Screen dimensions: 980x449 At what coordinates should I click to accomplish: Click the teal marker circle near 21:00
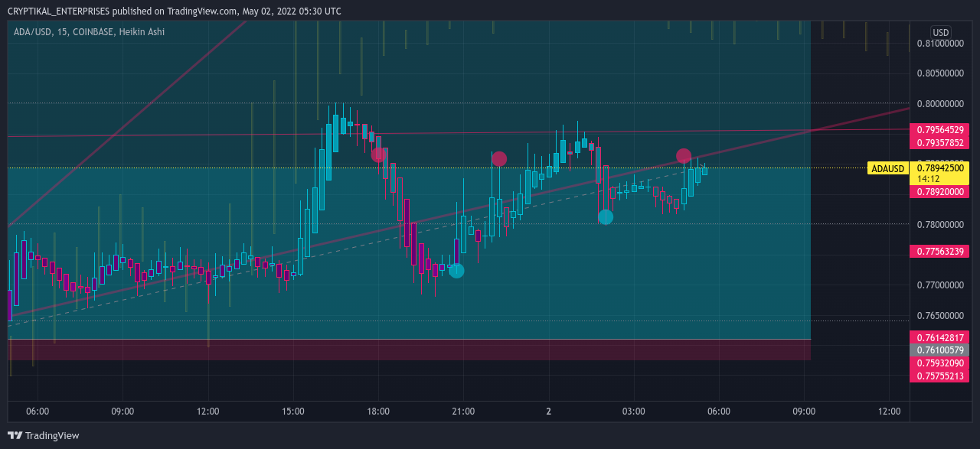tap(456, 270)
